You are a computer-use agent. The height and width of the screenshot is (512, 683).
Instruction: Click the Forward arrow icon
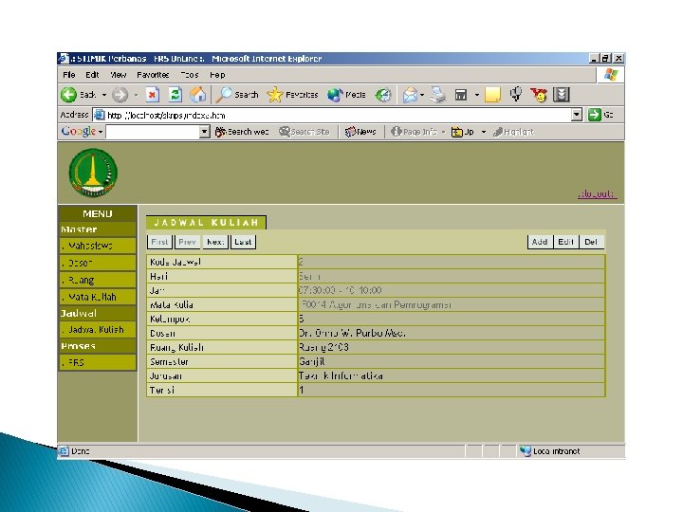[x=120, y=95]
